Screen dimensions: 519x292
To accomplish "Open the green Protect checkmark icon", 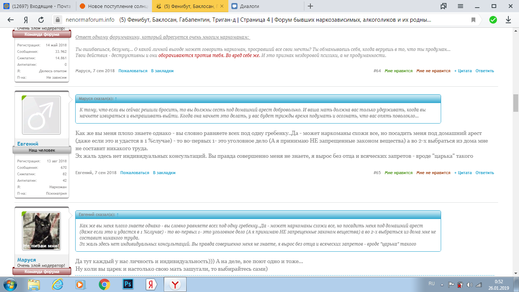I will (x=493, y=20).
